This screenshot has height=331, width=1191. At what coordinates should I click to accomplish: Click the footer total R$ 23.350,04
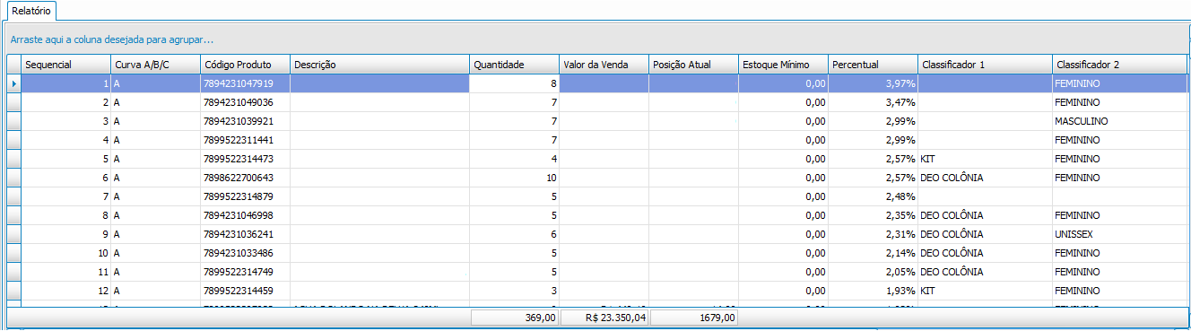click(x=605, y=318)
